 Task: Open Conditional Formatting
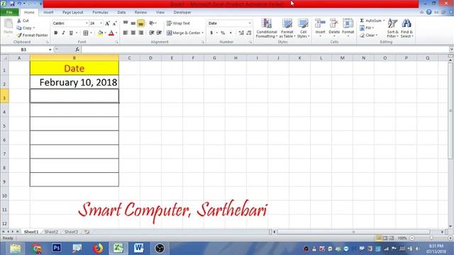click(x=267, y=28)
